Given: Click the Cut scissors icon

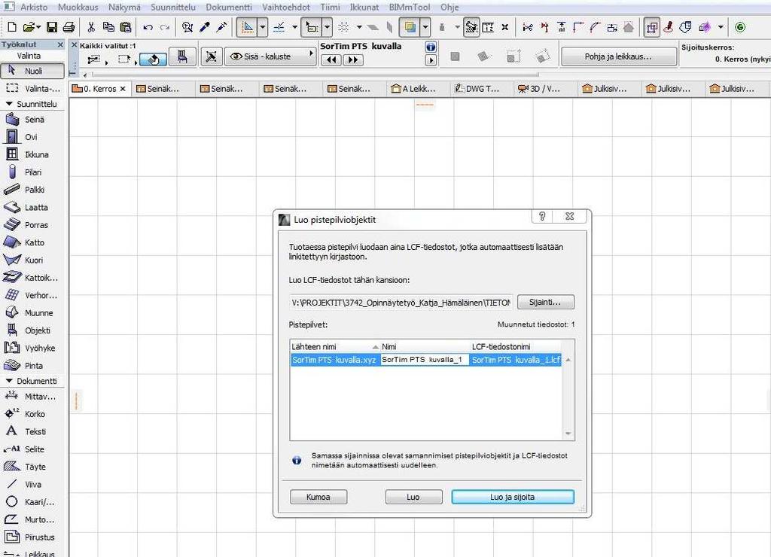Looking at the screenshot, I should (91, 27).
